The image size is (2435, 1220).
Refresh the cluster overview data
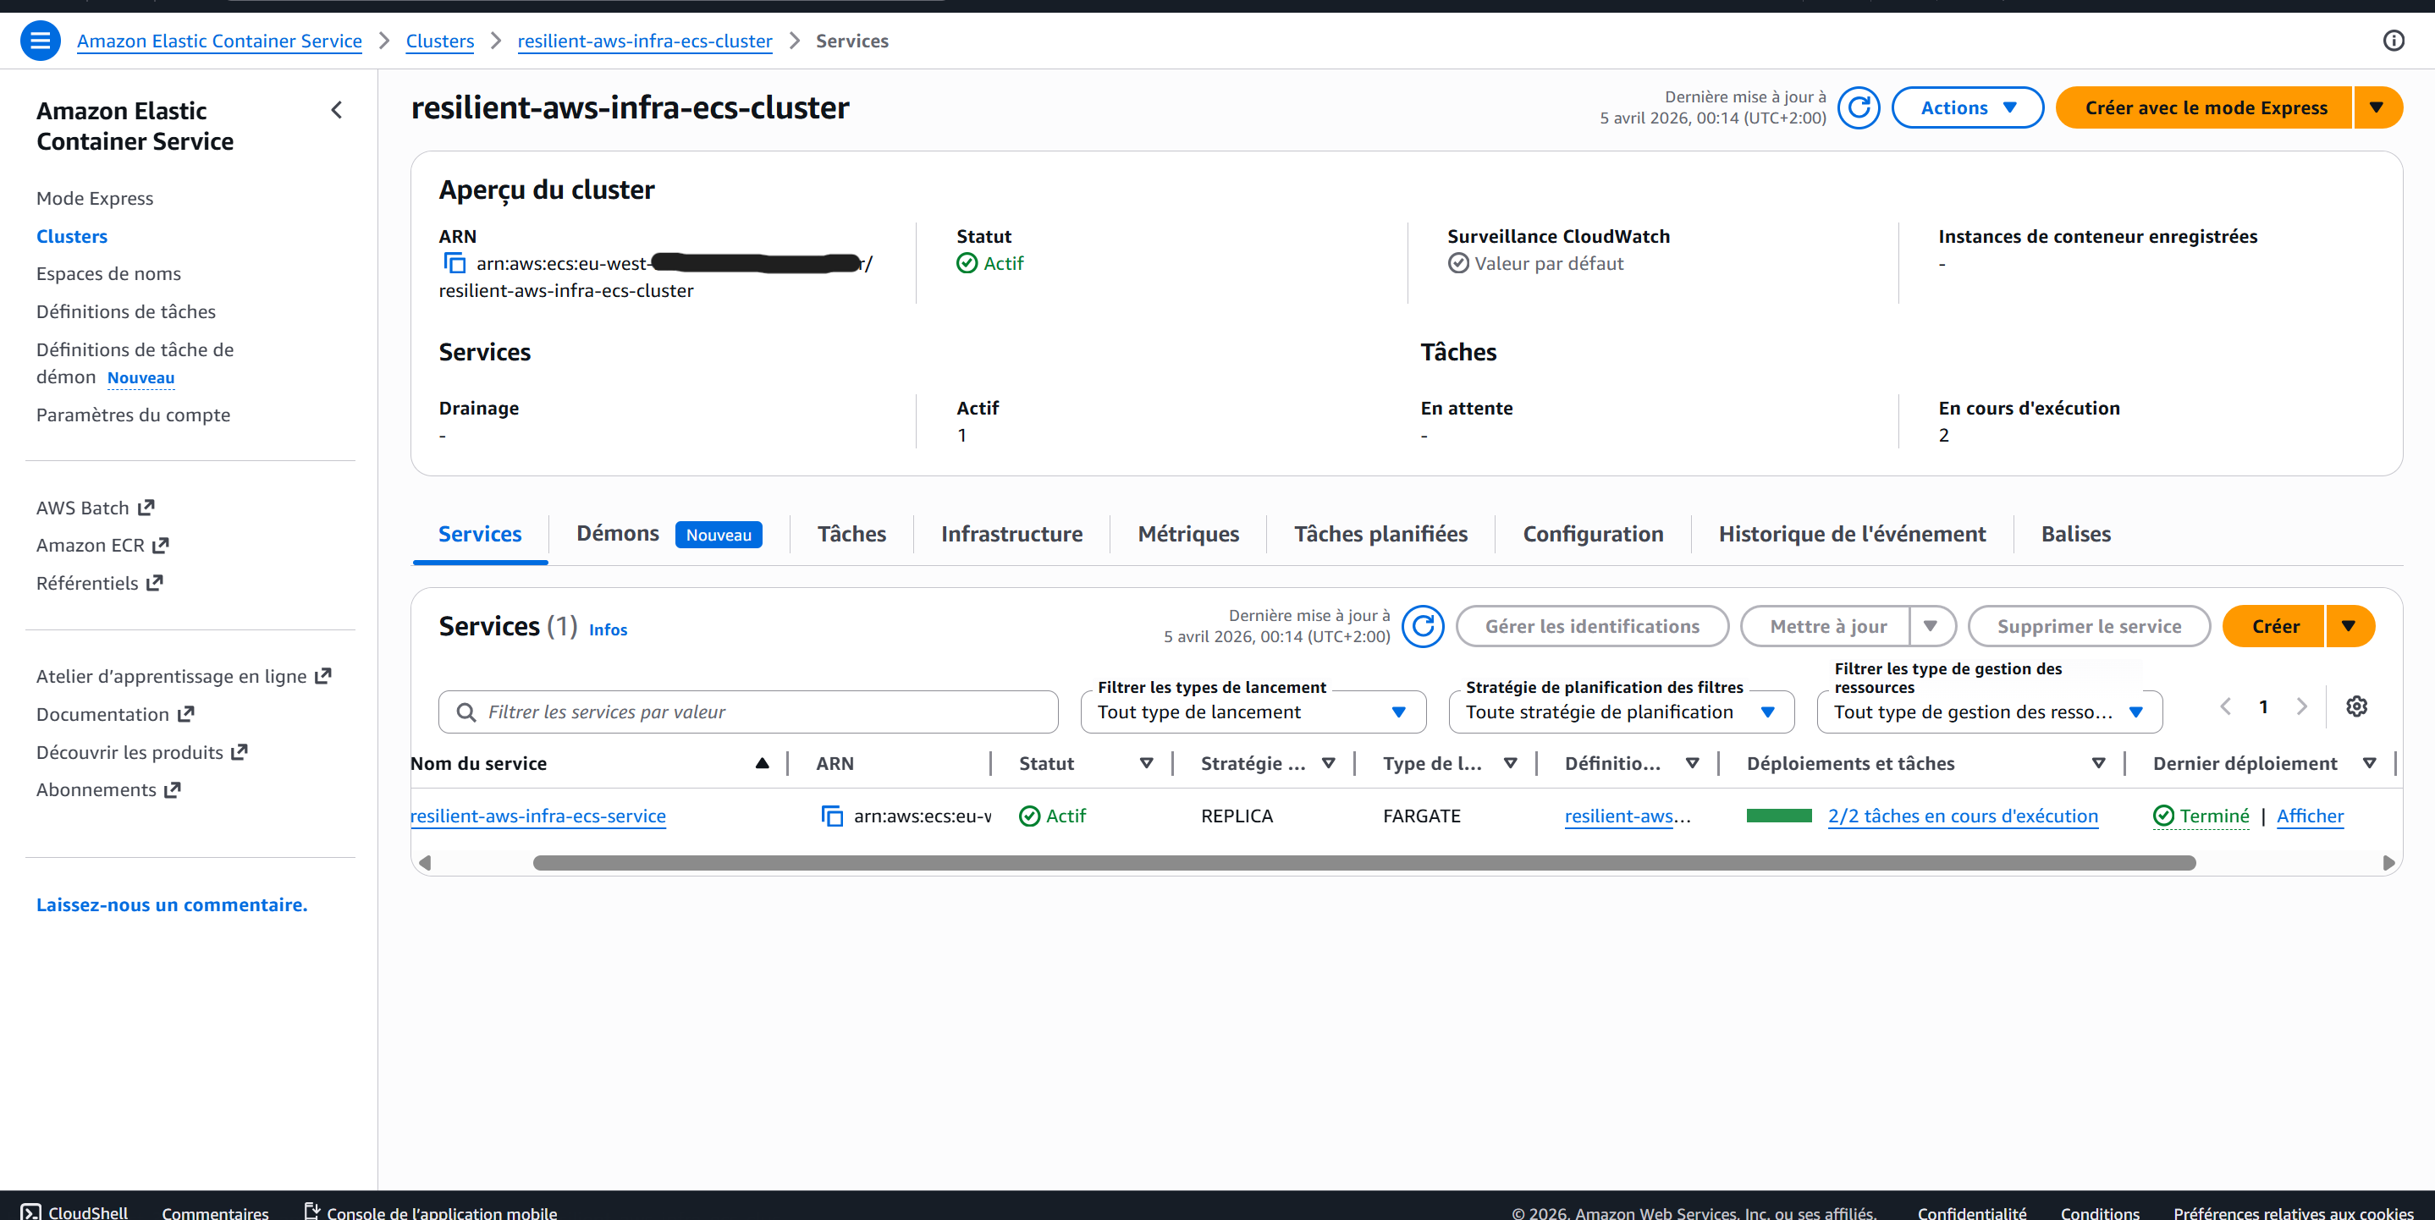click(1858, 107)
